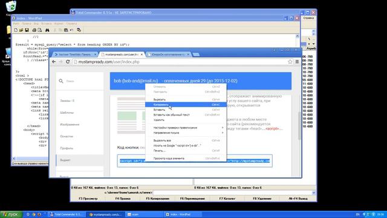Open a new tab in Chrome
Image resolution: width=387 pixels, height=218 pixels.
tap(196, 54)
